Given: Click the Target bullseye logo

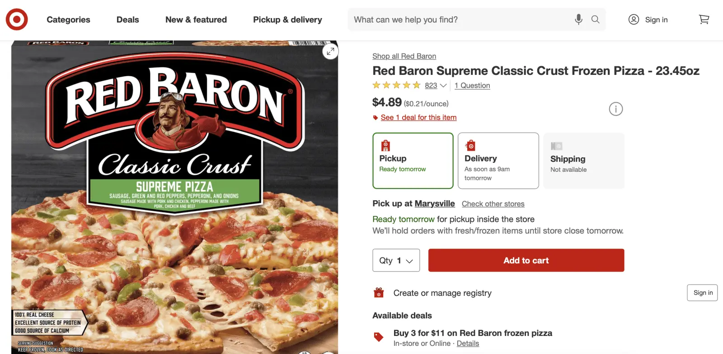Looking at the screenshot, I should coord(17,19).
